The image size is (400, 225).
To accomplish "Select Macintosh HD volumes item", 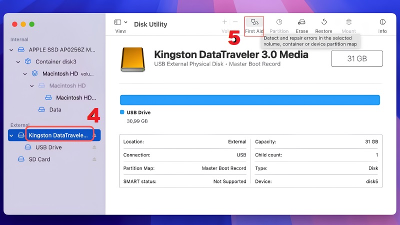I will coord(68,73).
